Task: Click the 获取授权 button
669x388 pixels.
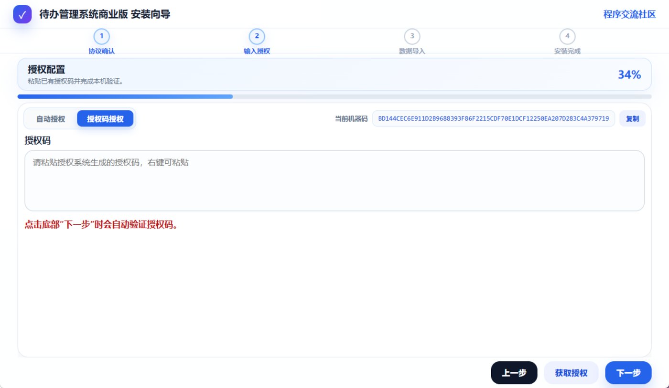Action: click(571, 373)
